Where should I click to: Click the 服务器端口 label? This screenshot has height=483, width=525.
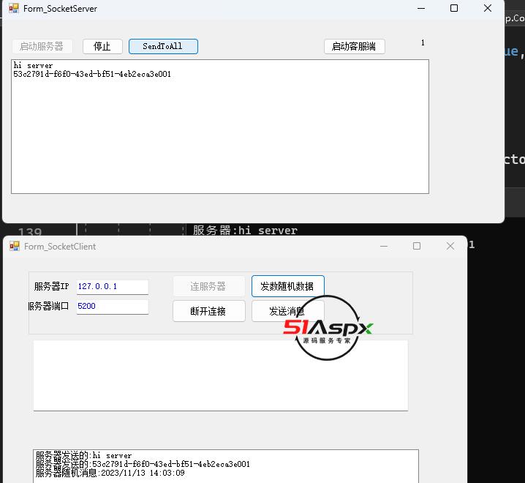click(x=48, y=306)
